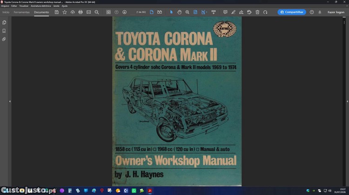Click the stamp tool icon
Screen dimensions: 349x195
click(x=249, y=12)
